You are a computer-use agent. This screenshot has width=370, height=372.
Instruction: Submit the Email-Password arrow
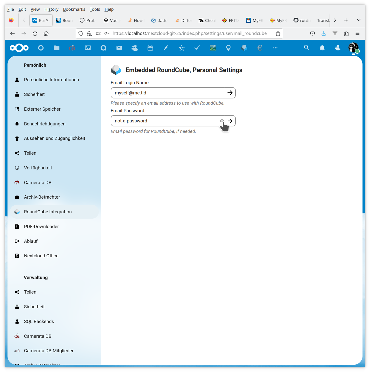(230, 121)
